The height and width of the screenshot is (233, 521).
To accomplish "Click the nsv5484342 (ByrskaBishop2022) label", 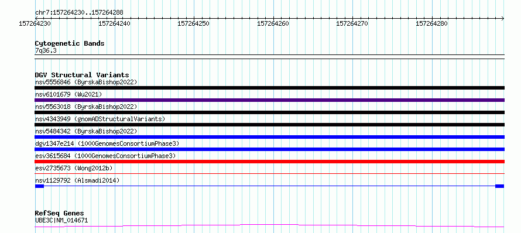I will click(x=86, y=131).
